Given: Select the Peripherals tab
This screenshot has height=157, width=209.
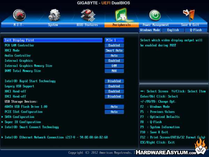Looking at the screenshot, I should pos(122,25).
